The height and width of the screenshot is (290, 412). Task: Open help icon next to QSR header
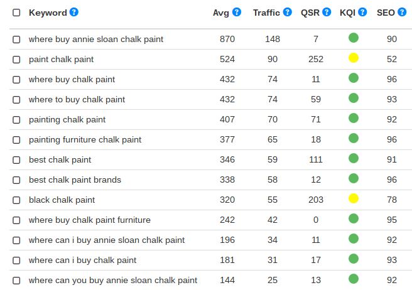pos(327,12)
